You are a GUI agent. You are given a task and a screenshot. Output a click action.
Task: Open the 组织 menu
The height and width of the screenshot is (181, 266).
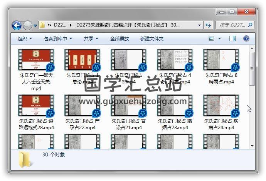pyautogui.click(x=25, y=39)
